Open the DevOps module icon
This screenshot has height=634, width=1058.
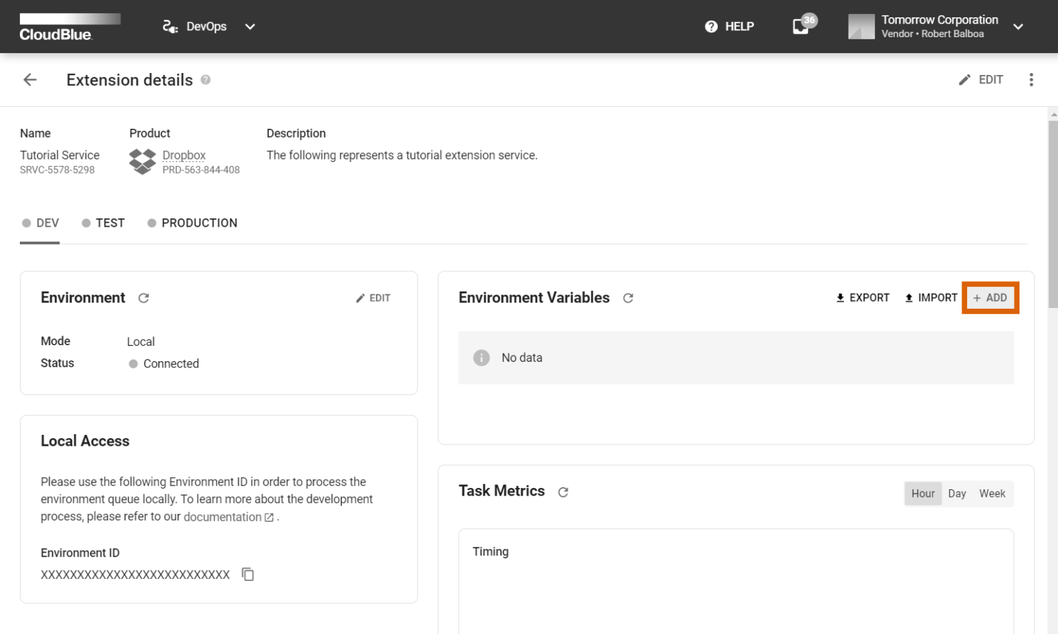[170, 27]
